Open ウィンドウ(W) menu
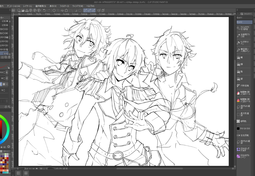This screenshot has height=176, width=255. [x=78, y=6]
